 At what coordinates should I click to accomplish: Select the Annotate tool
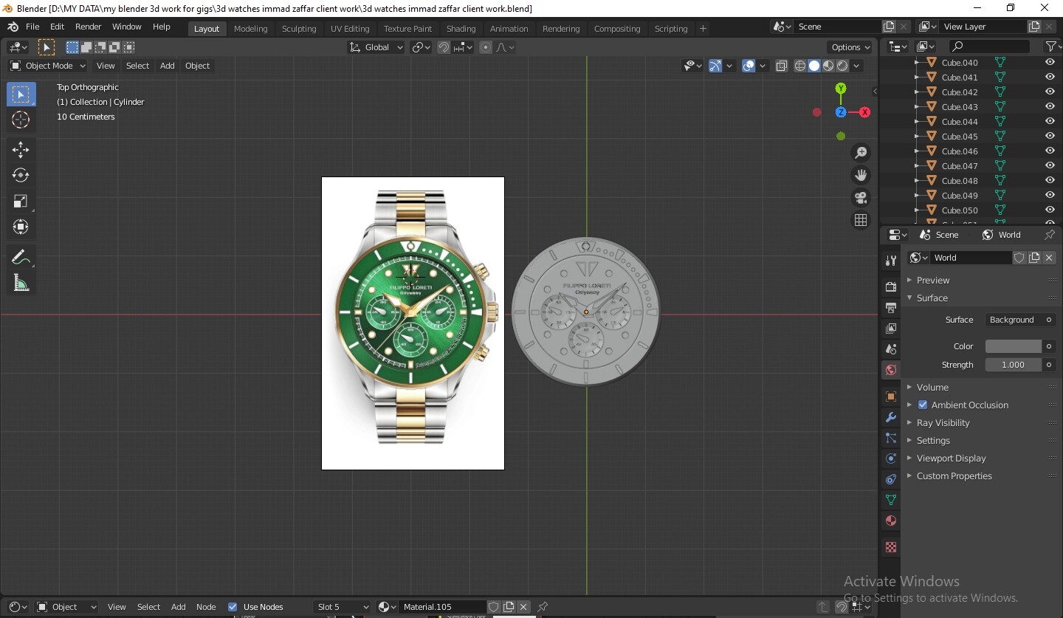tap(21, 258)
